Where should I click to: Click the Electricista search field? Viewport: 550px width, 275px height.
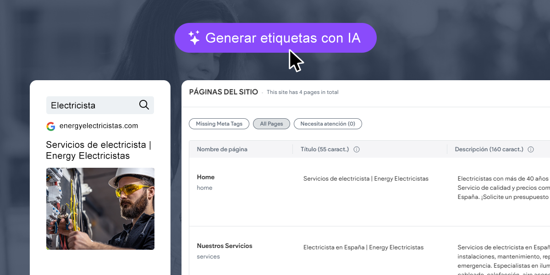click(x=100, y=105)
